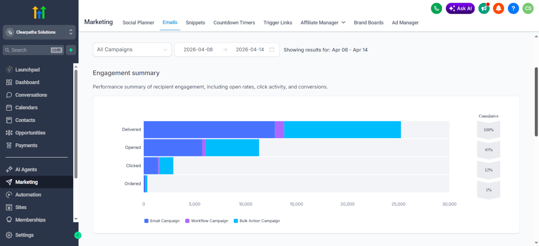Viewport: 539px width, 246px height.
Task: Open the green phone icon
Action: click(x=436, y=8)
